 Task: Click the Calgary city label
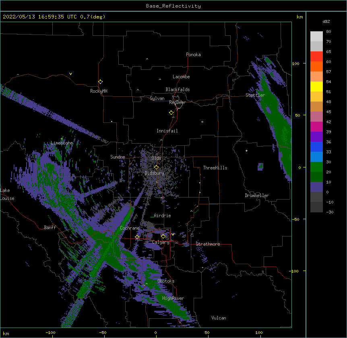pos(161,242)
